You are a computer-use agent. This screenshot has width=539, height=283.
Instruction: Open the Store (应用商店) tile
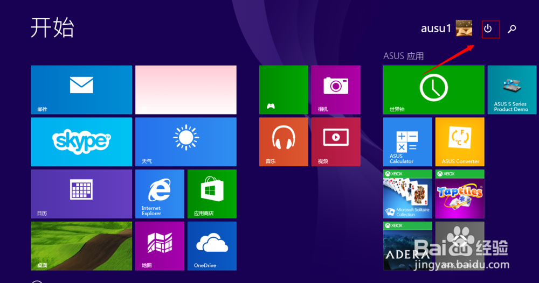(x=212, y=194)
